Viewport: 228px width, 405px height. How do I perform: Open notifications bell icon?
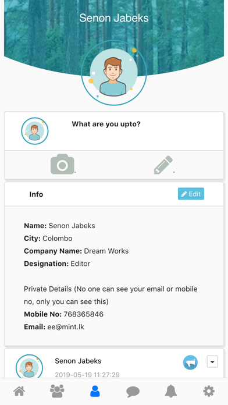click(x=170, y=391)
